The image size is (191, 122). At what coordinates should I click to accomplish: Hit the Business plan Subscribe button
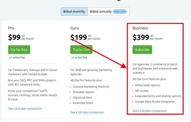tap(142, 50)
